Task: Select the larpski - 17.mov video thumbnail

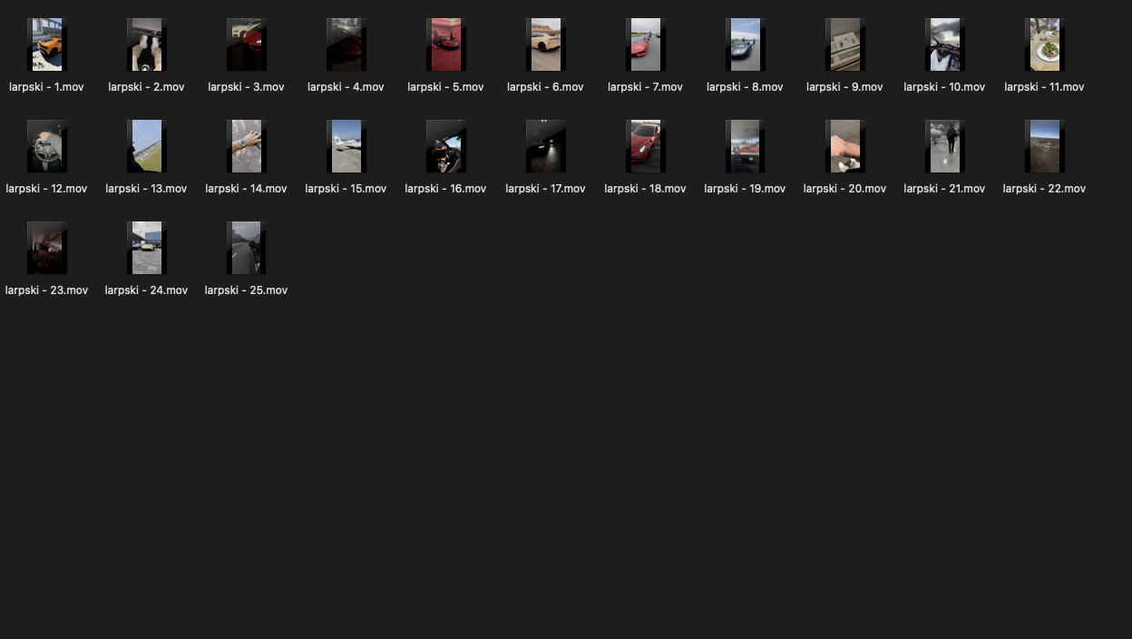Action: (545, 146)
